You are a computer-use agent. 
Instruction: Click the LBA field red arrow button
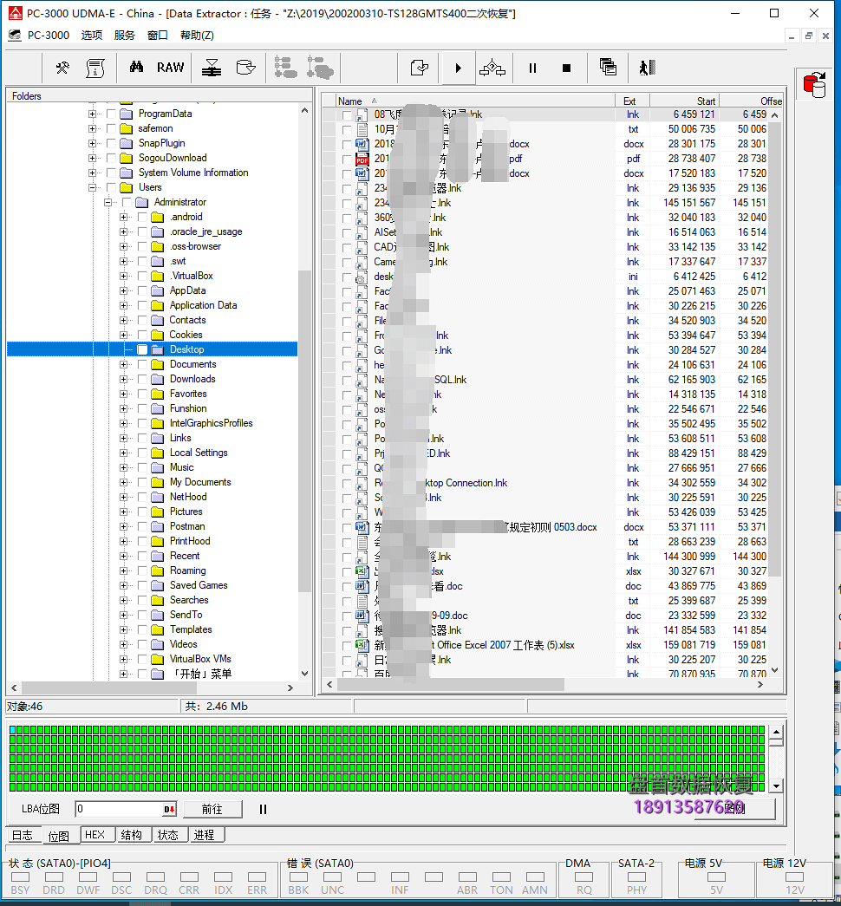pos(169,809)
